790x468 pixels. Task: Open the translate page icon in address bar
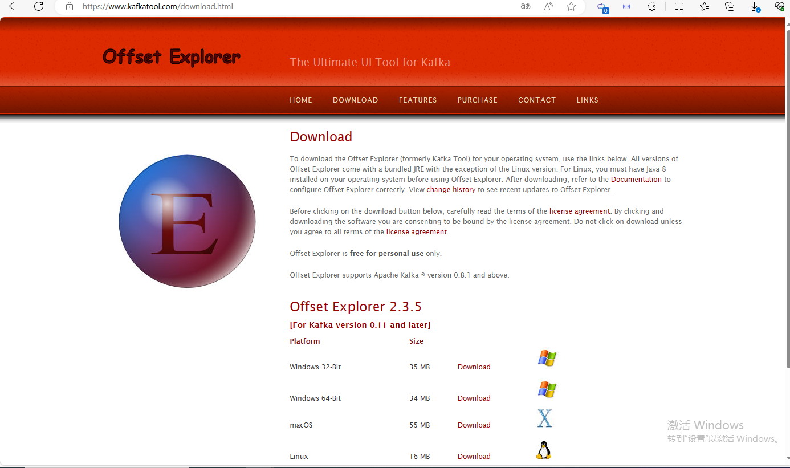(x=526, y=6)
